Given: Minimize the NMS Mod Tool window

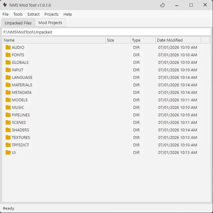Looking at the screenshot, I should coord(177,5).
